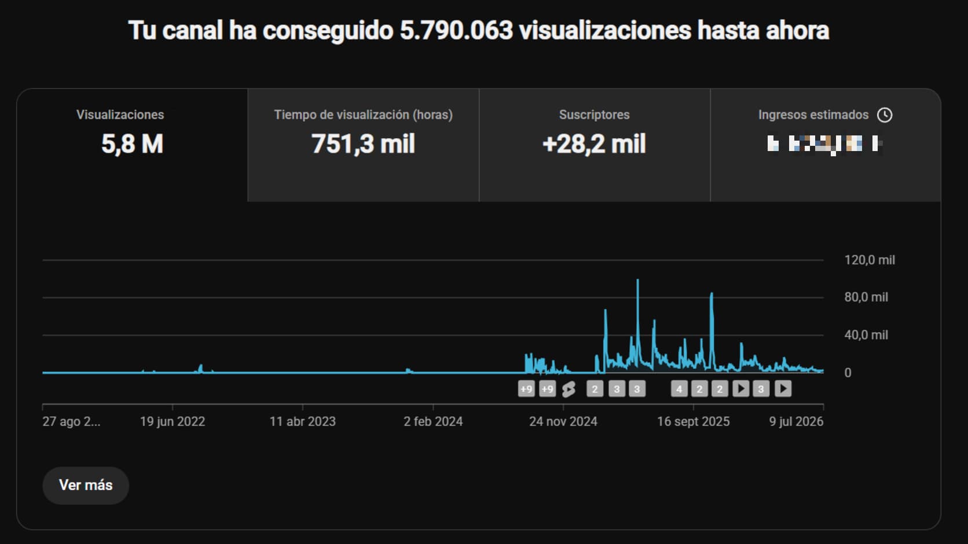
Task: Open the Ingresos estimados tab
Action: (826, 145)
